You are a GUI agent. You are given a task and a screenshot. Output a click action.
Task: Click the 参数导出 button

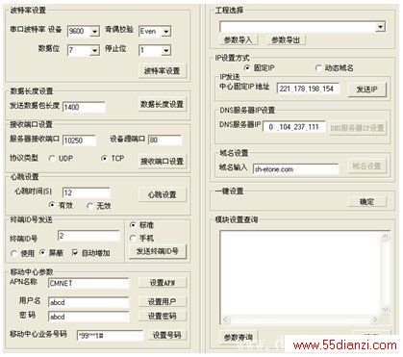point(286,39)
